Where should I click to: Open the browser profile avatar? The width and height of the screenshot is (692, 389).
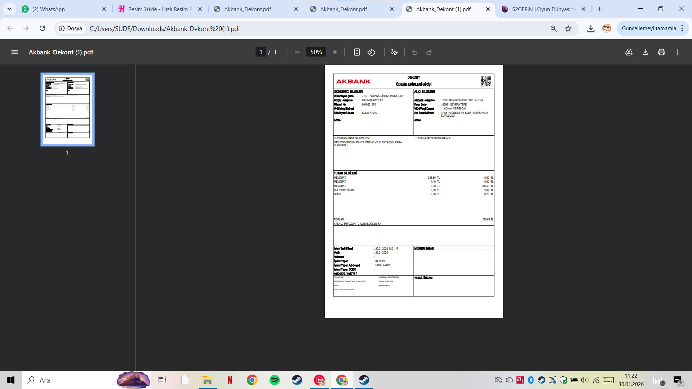[607, 28]
